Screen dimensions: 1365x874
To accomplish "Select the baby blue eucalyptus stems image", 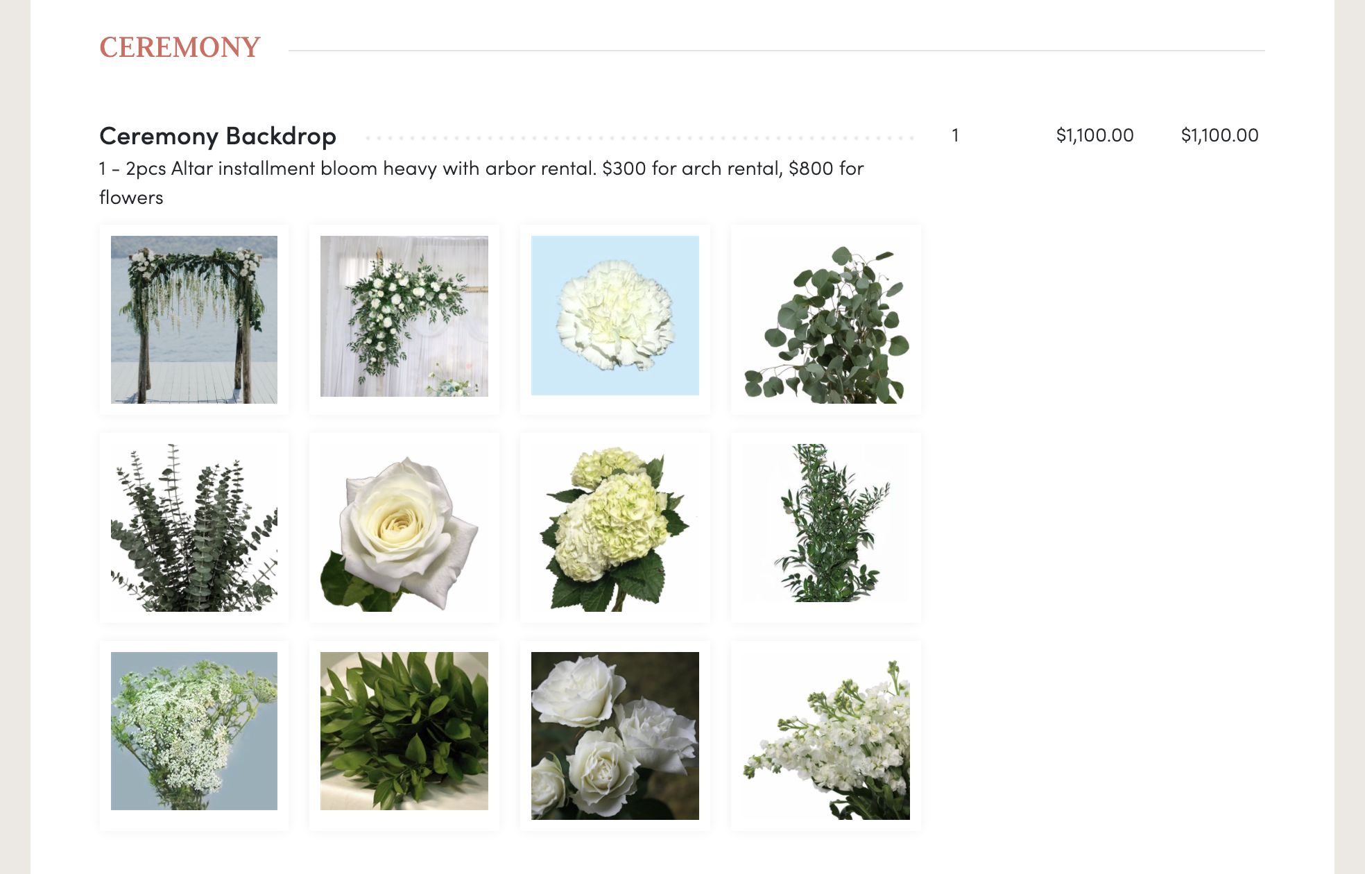I will tap(194, 528).
